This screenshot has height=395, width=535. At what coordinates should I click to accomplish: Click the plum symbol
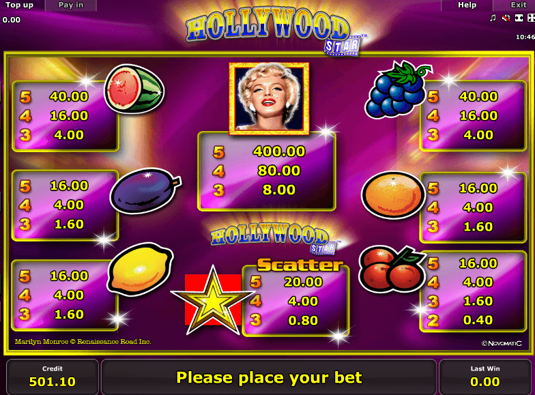146,191
